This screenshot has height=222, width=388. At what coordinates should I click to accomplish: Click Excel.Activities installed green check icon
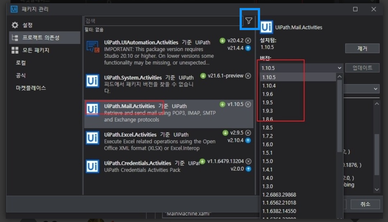coord(225,133)
